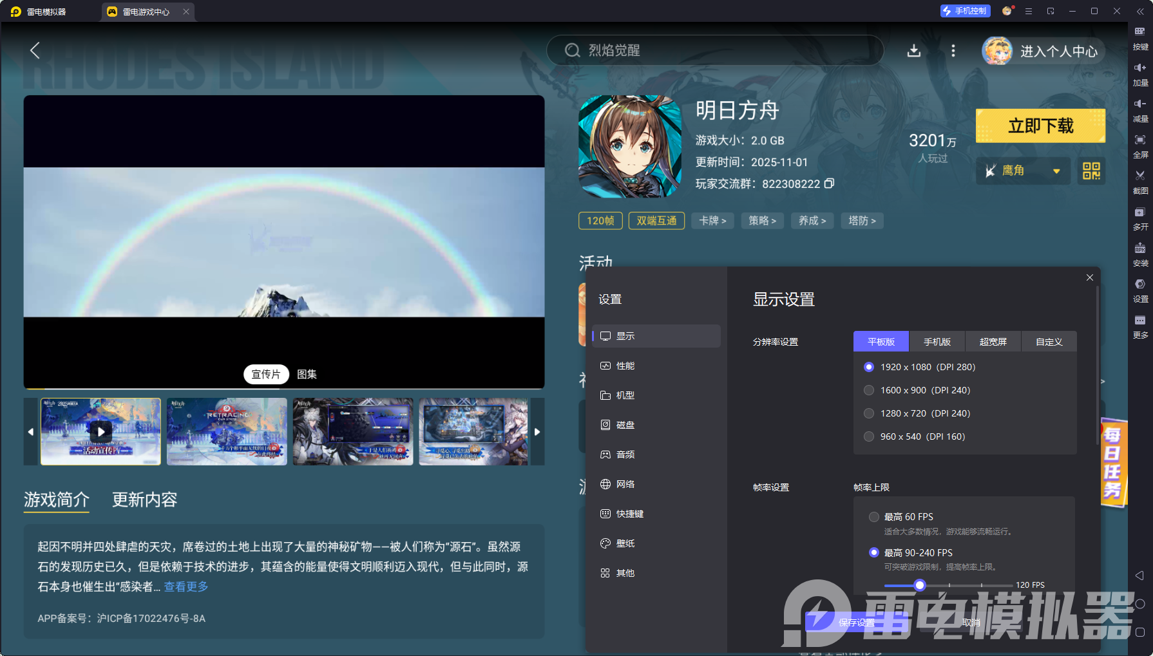
Task: Open the 策略 > category tag
Action: 763,221
